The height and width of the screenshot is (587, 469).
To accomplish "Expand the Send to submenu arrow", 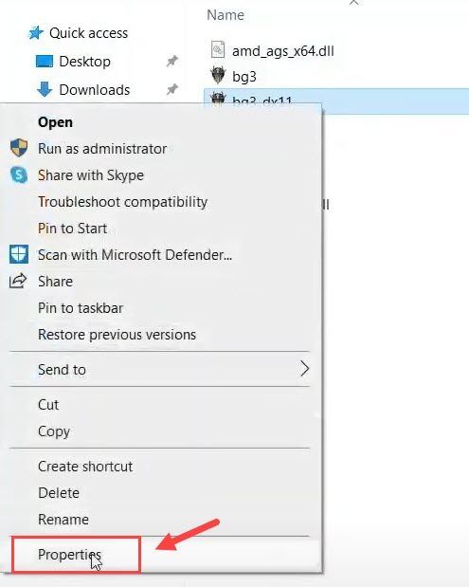I will (x=305, y=369).
